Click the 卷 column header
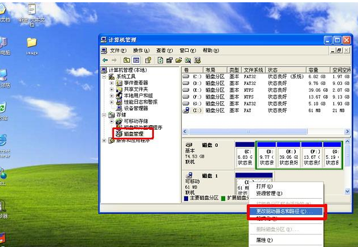The image size is (358, 247). click(x=193, y=70)
